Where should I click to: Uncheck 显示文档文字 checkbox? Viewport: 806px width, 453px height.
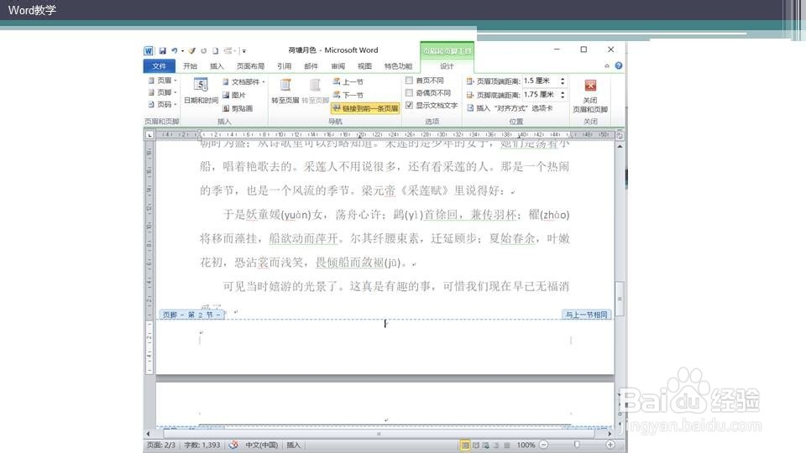pos(409,106)
